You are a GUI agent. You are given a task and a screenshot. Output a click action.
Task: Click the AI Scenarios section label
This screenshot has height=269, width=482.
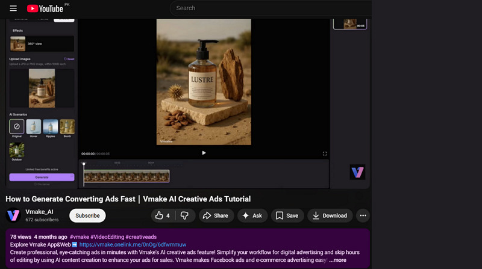pos(18,114)
